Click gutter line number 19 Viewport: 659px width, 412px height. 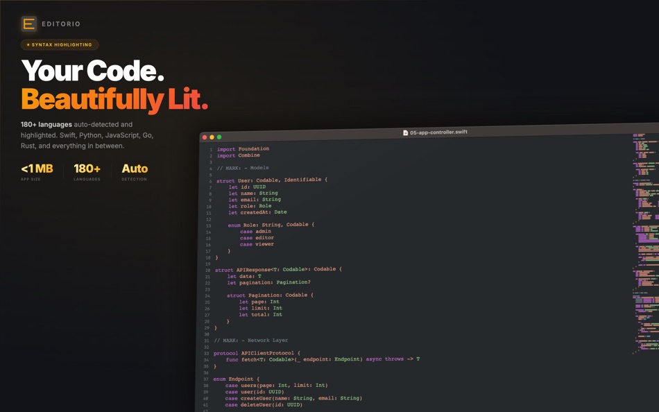pyautogui.click(x=207, y=264)
